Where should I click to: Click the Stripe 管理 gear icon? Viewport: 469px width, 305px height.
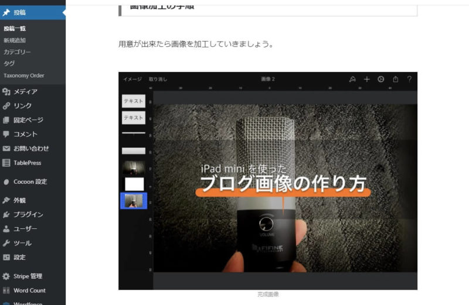[6, 276]
